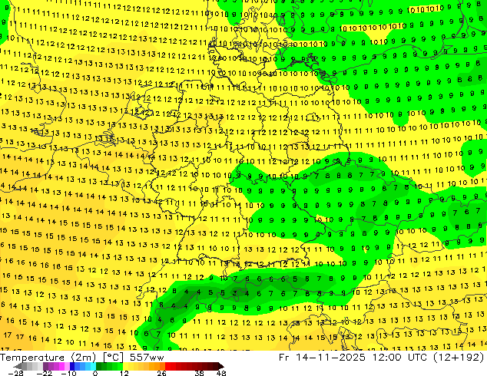Click the gray left arrow tip of legend
Viewport: 487px width, 376px height.
coord(17,366)
